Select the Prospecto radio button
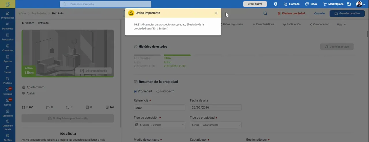This screenshot has height=142, width=369. point(158,91)
